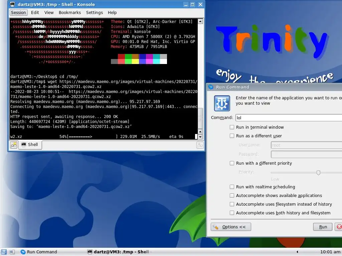Enable Run with realtime scheduling
The image size is (342, 256).
click(x=232, y=187)
